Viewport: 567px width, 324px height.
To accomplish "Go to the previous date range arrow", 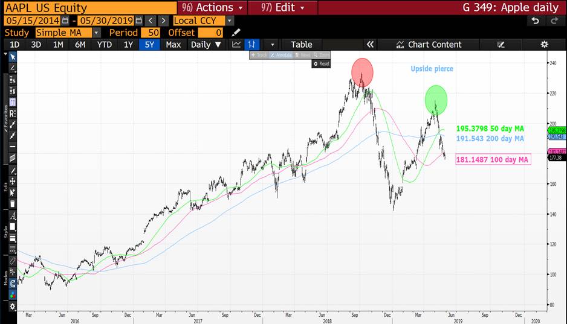I will [x=151, y=21].
